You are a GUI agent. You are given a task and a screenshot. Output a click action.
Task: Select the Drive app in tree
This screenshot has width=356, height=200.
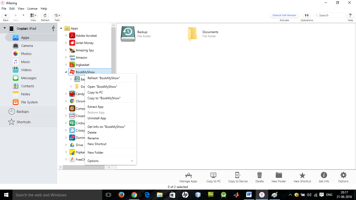click(x=76, y=145)
